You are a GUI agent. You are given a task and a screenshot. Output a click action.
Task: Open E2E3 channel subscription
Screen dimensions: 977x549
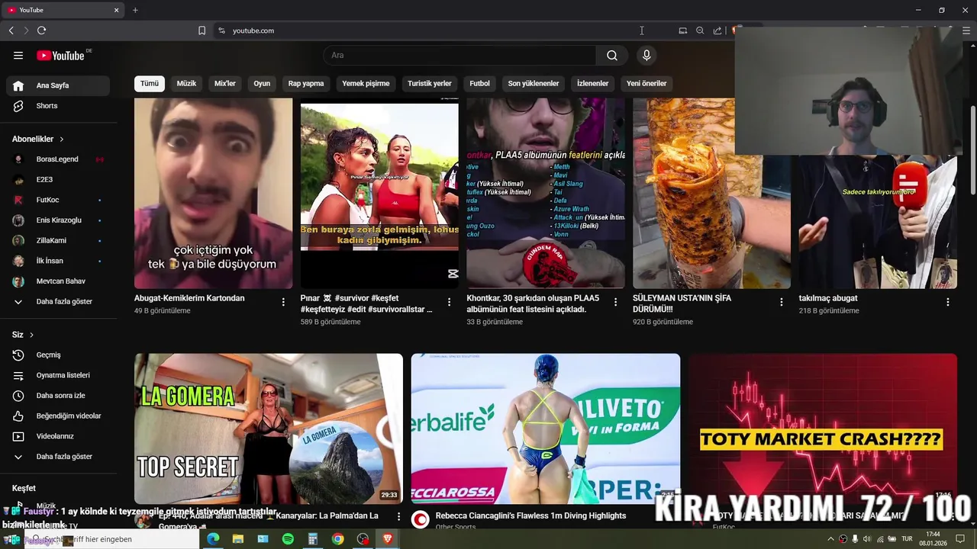pos(58,179)
